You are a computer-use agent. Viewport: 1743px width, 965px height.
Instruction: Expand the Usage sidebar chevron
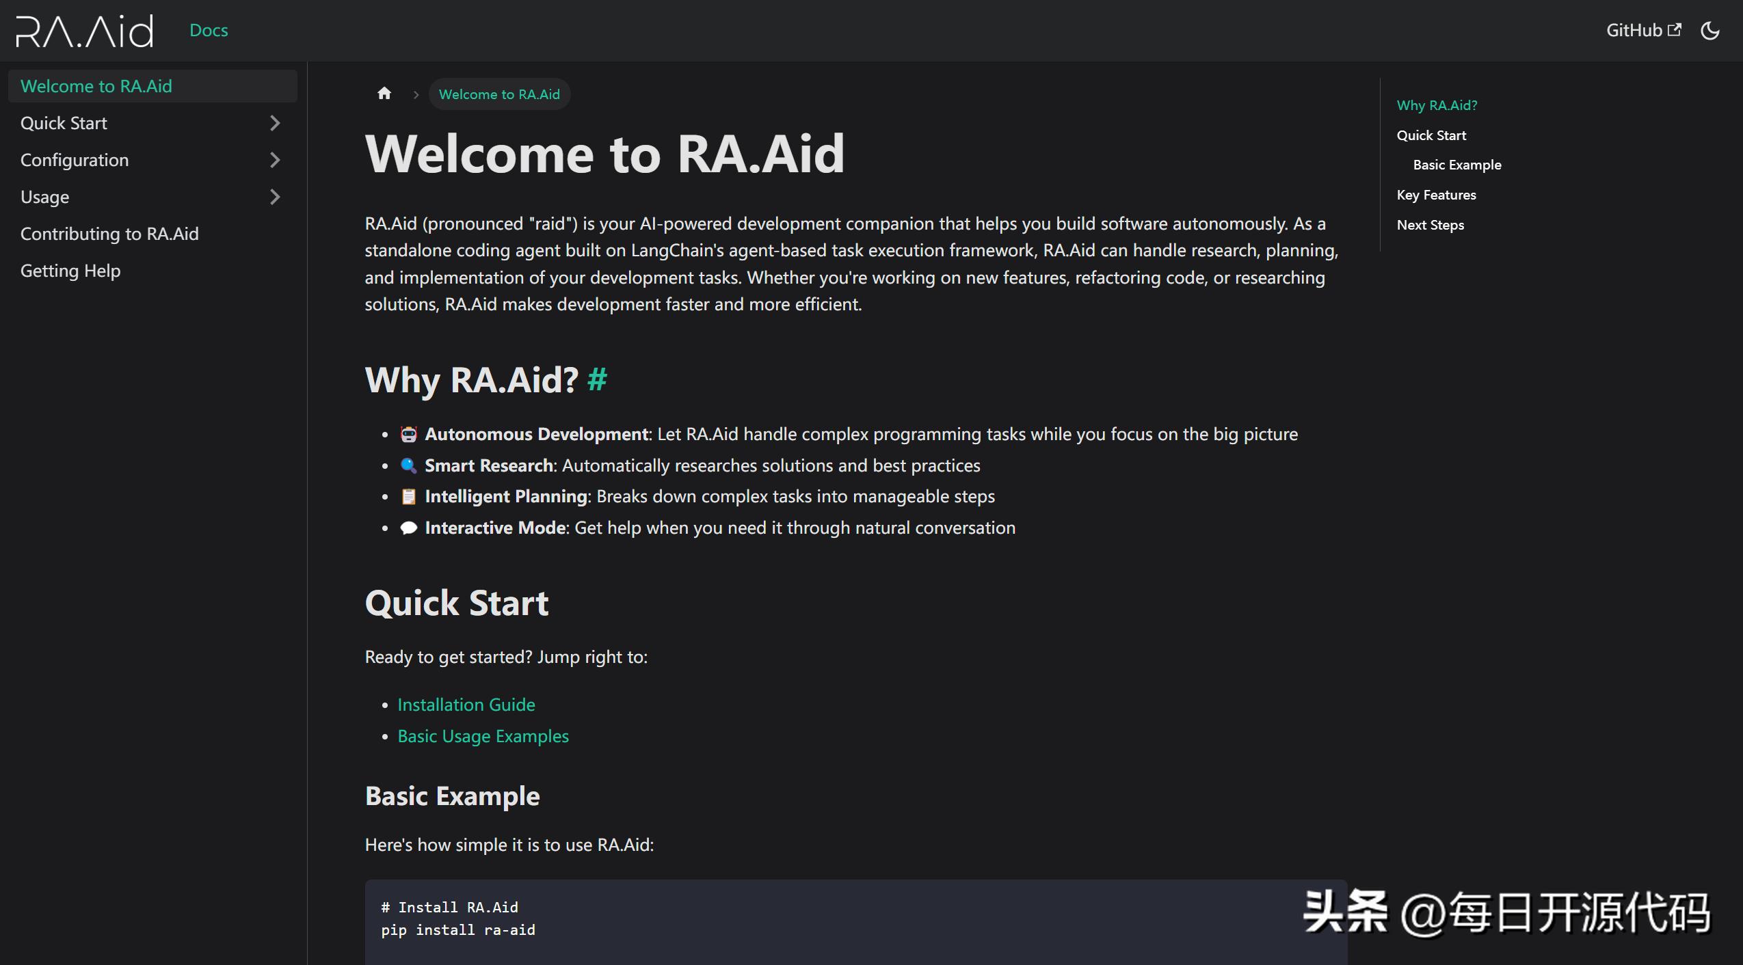click(x=275, y=197)
